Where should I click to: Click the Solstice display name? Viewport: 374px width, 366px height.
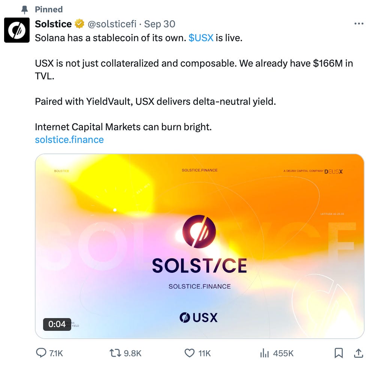53,24
